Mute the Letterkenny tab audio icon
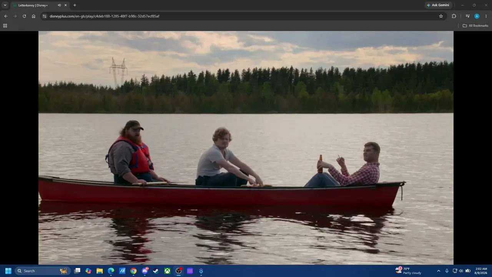The height and width of the screenshot is (277, 492). pos(59,5)
